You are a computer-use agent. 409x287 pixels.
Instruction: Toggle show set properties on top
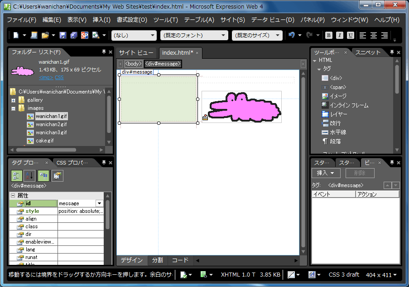(x=43, y=176)
